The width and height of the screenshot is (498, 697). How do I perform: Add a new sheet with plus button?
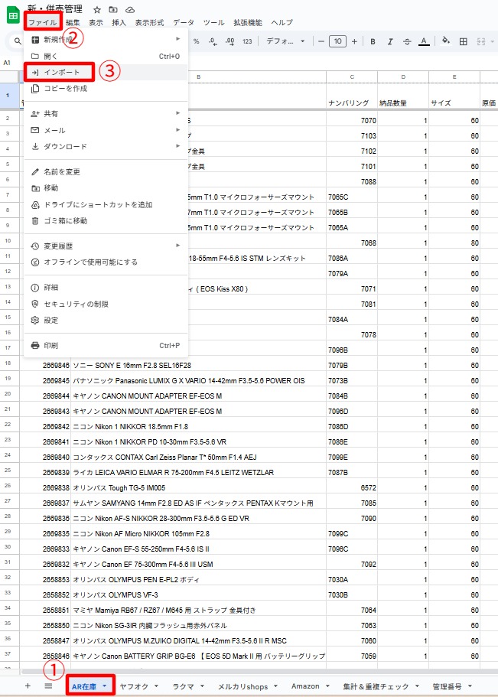tap(28, 686)
